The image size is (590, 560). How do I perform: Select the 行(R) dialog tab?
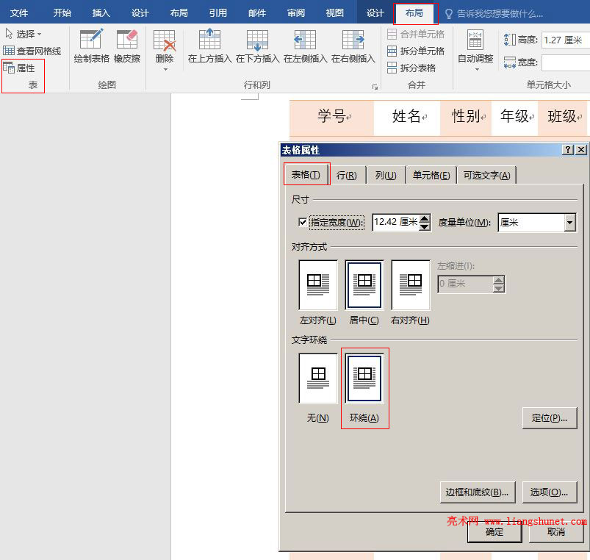tap(347, 176)
